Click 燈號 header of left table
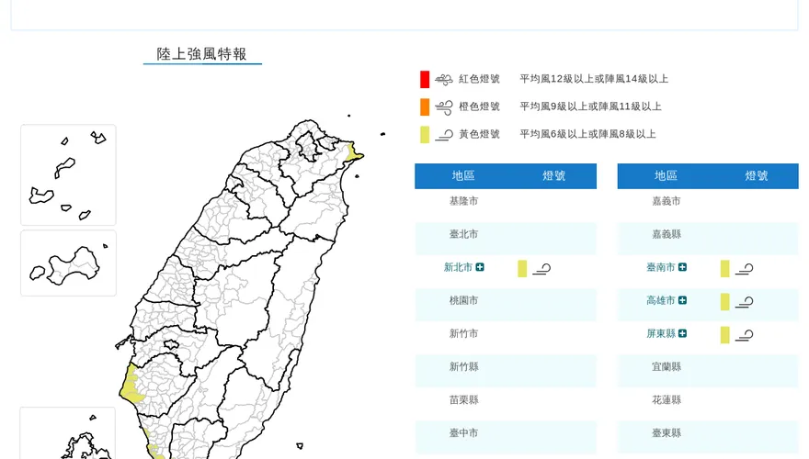Image resolution: width=809 pixels, height=459 pixels. tap(554, 175)
